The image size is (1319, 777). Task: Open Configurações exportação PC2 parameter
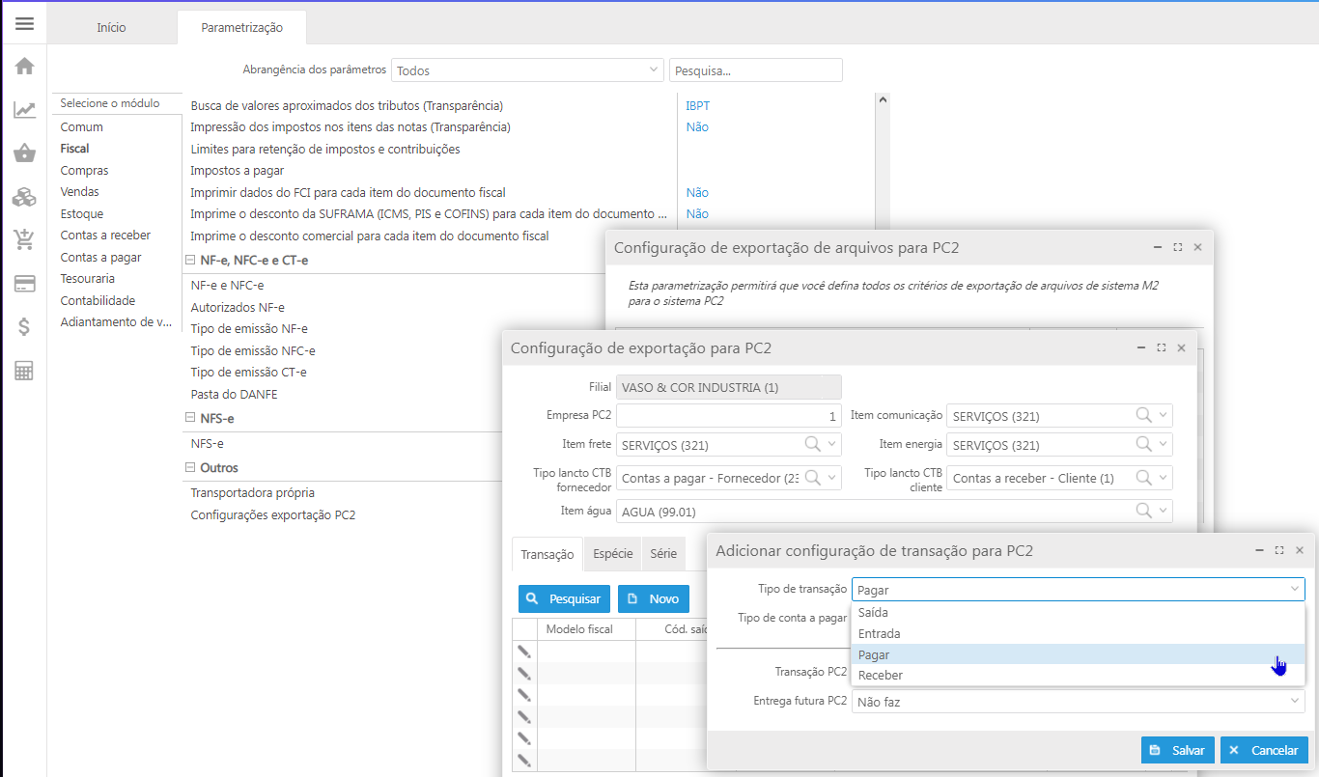pyautogui.click(x=273, y=515)
